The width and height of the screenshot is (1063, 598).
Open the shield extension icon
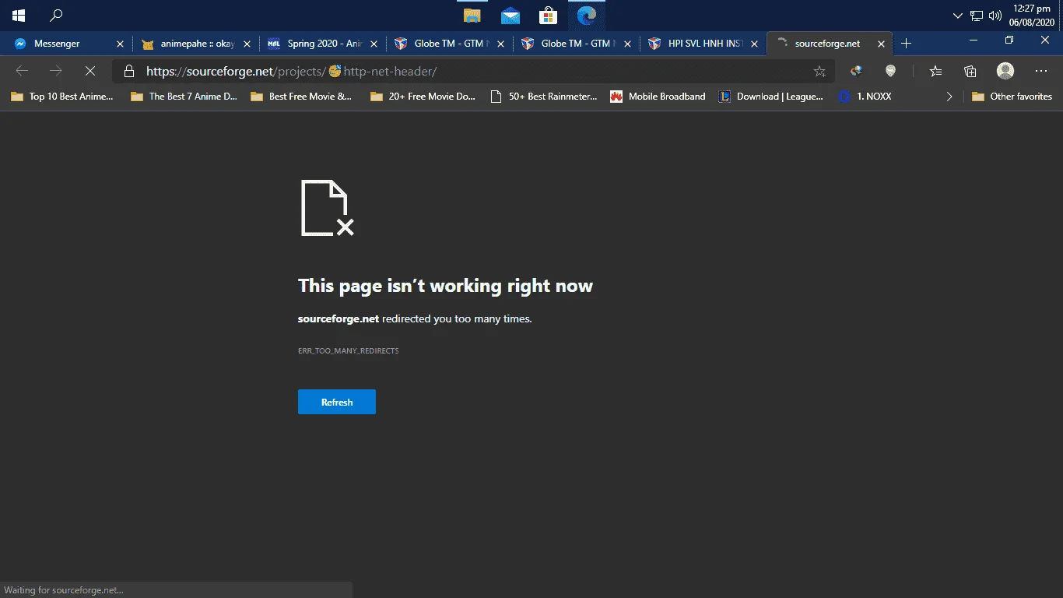890,71
